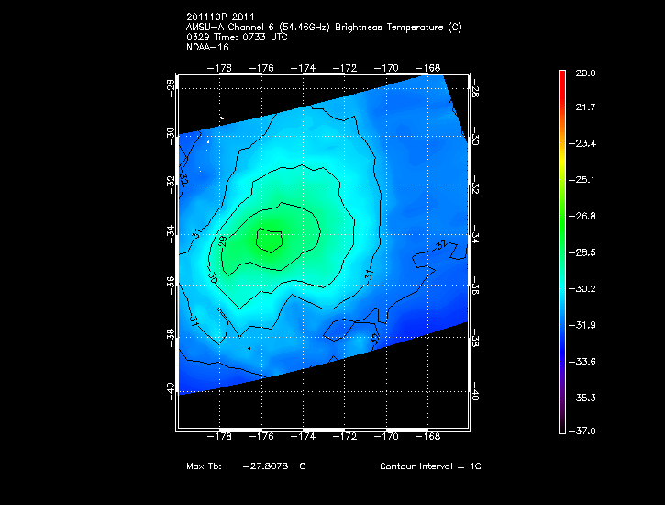Viewport: 665px width, 505px height.
Task: Click the -32 contour label near left edge
Action: 184,178
